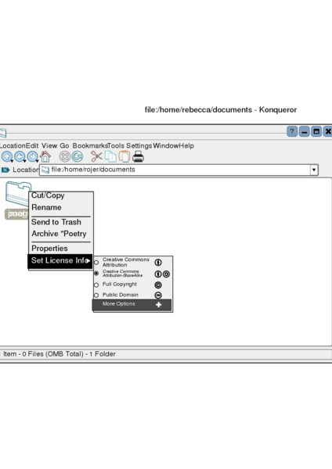Screen dimensions: 332x469
Task: Click the ShareAlike circular arrow symbol
Action: 166,274
